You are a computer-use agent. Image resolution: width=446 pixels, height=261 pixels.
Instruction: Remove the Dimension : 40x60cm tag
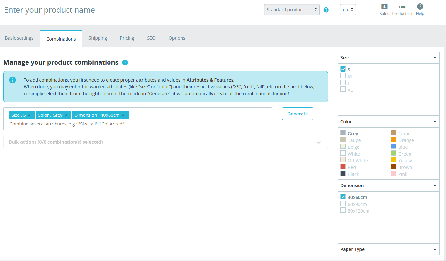(123, 115)
